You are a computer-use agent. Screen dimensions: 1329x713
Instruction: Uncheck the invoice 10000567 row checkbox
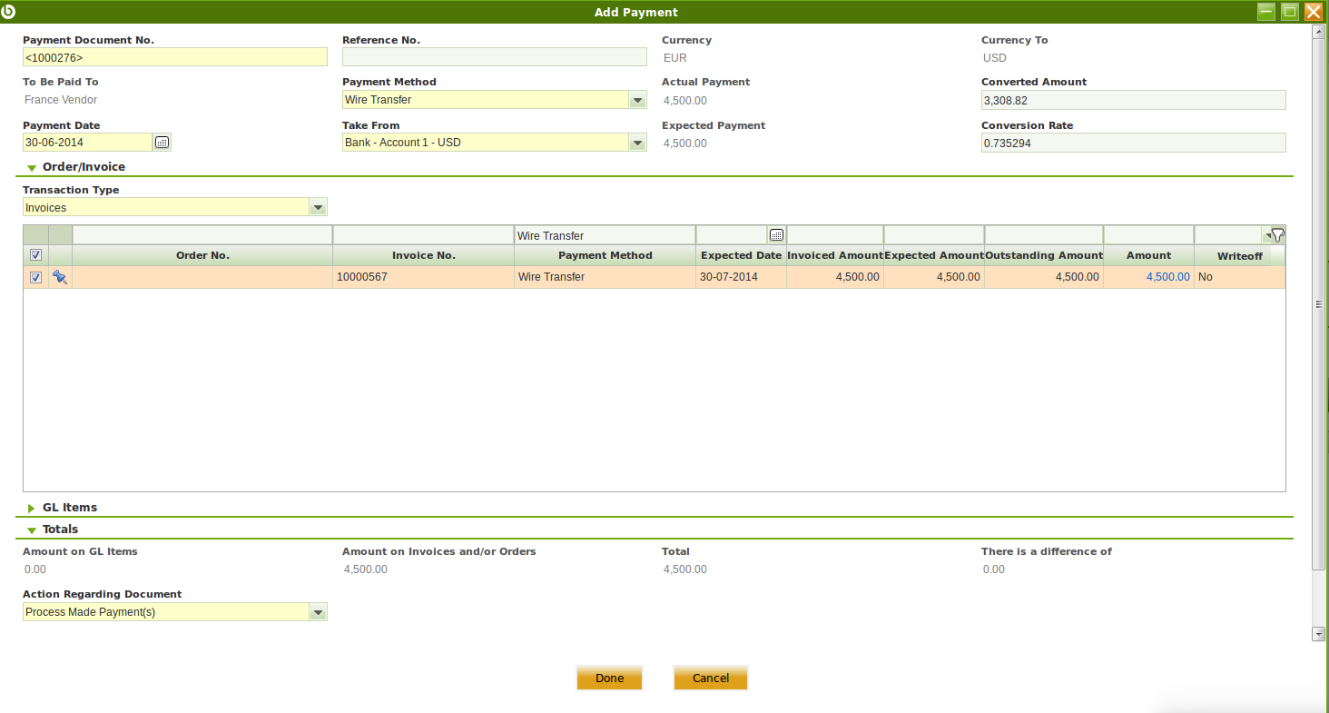(x=36, y=277)
